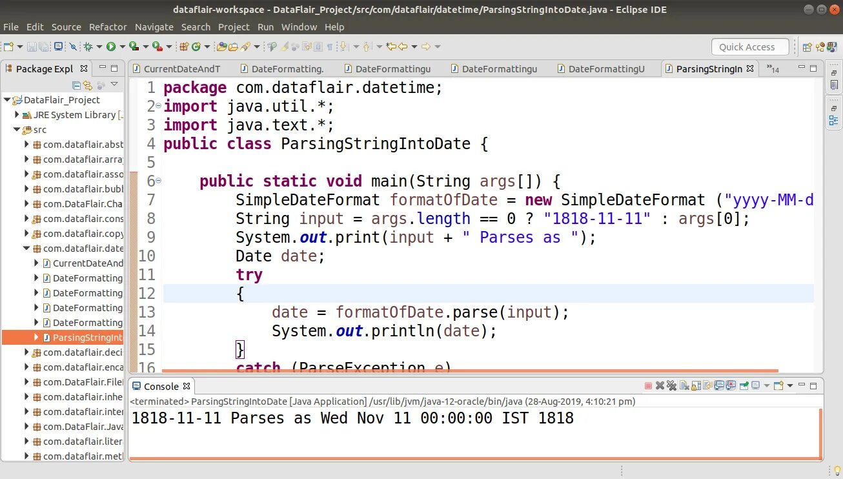Click the New Java Class icon
The width and height of the screenshot is (843, 479).
point(196,46)
